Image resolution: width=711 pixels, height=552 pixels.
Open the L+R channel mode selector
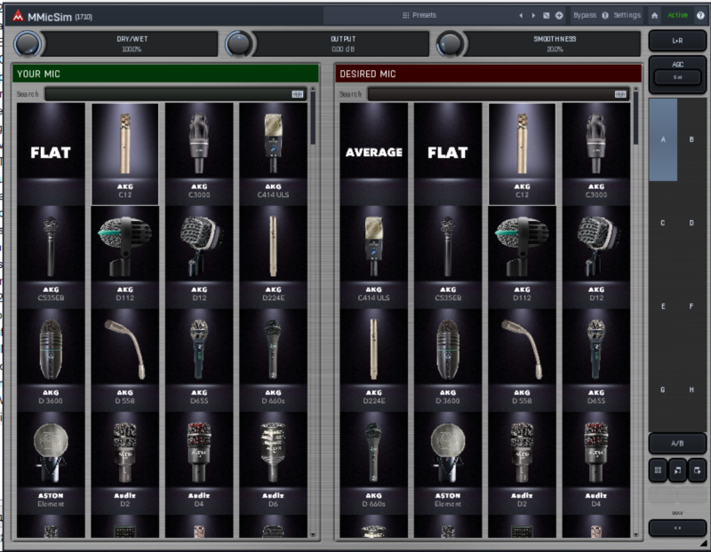click(x=677, y=41)
